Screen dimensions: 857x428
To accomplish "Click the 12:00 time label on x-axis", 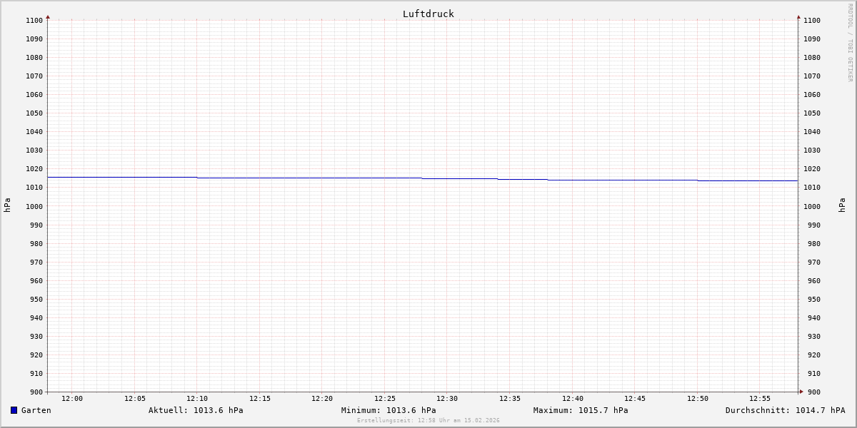I will (72, 399).
